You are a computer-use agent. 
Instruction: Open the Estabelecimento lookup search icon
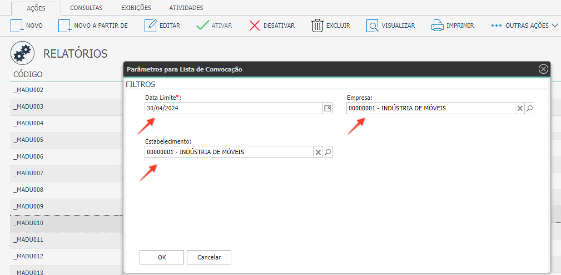pos(327,152)
